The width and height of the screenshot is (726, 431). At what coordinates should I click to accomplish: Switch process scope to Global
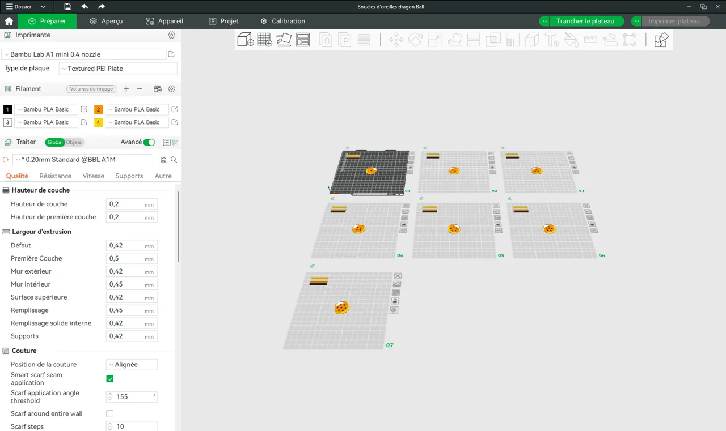tap(55, 142)
